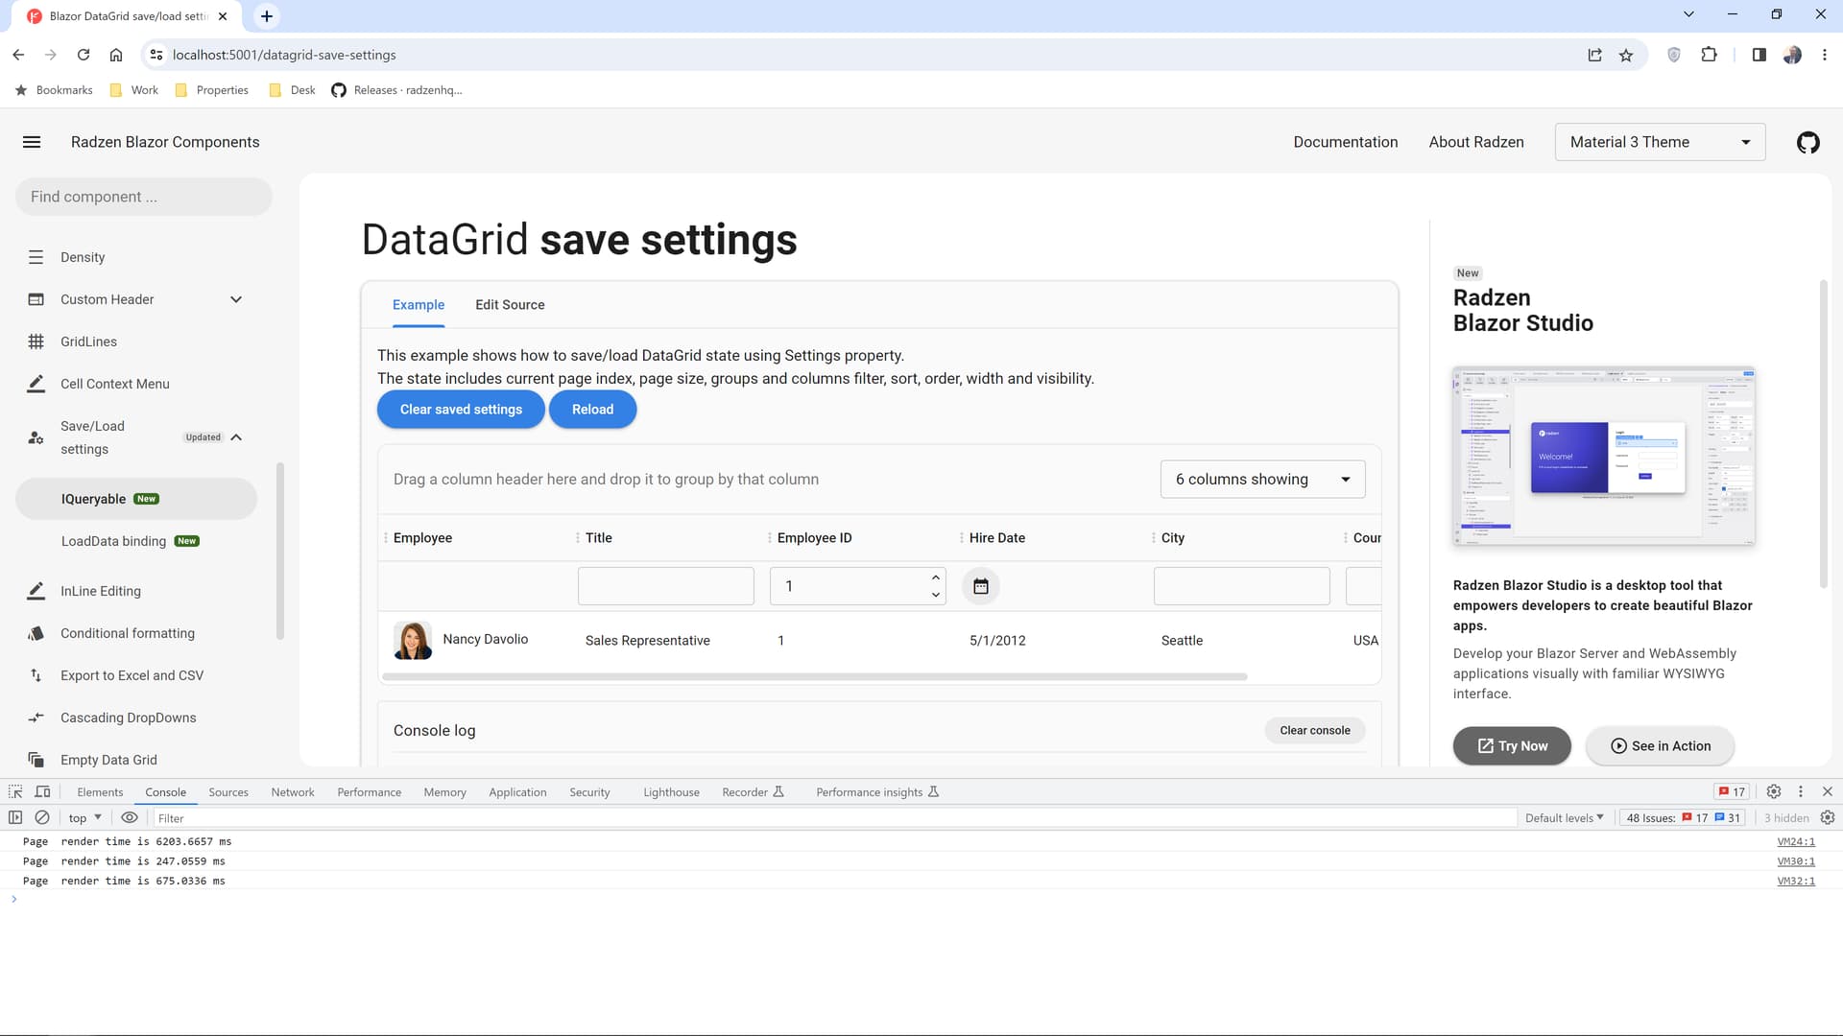The image size is (1843, 1036).
Task: Click the grid horizontal scrollbar
Action: point(814,677)
